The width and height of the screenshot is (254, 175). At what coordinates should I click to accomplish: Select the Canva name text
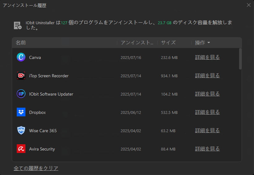point(35,57)
